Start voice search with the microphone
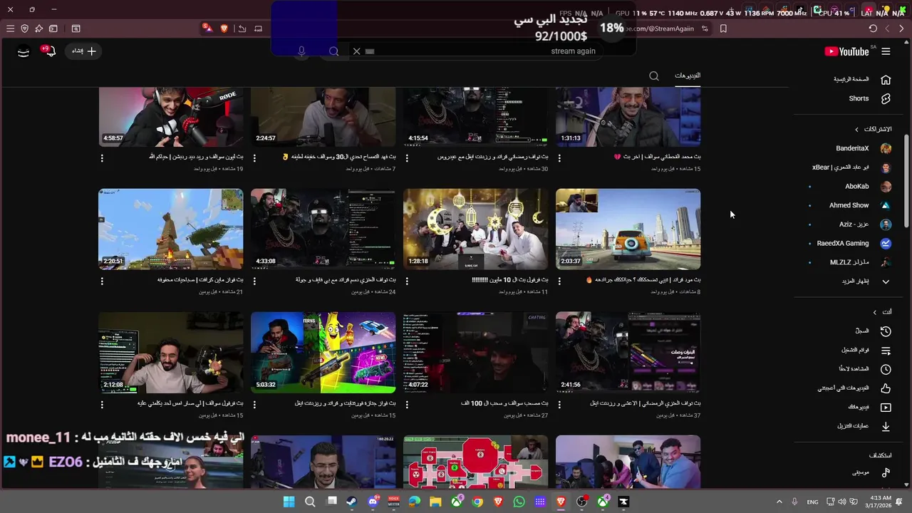 coord(302,51)
